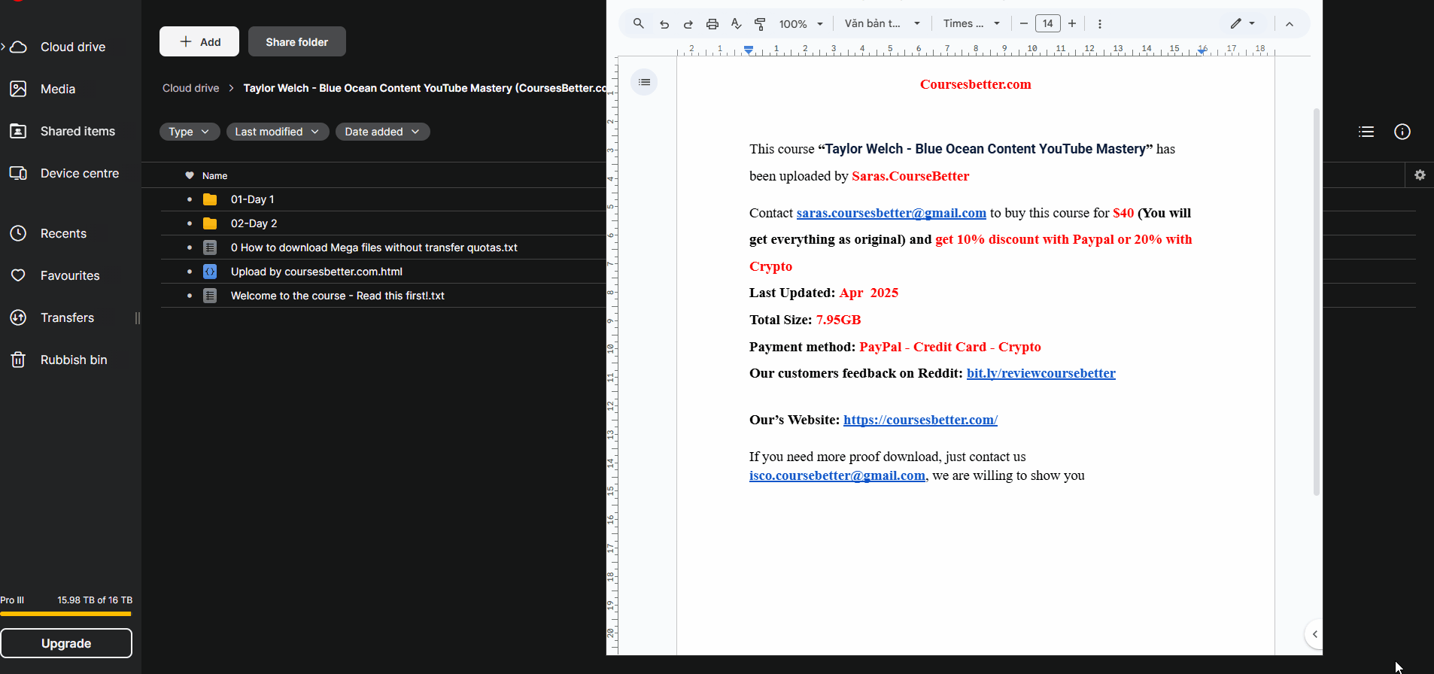Click the font size input field
This screenshot has width=1434, height=674.
tap(1048, 23)
